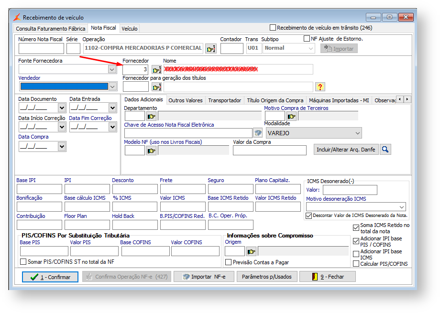Enable Recebimento de veículo em trânsito checkbox

pos(273,28)
